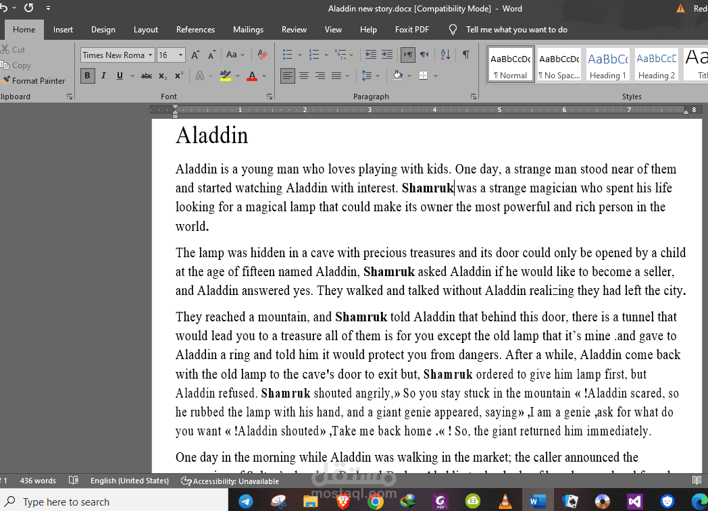Click Format Painter brush
Image resolution: width=708 pixels, height=511 pixels.
(x=5, y=81)
